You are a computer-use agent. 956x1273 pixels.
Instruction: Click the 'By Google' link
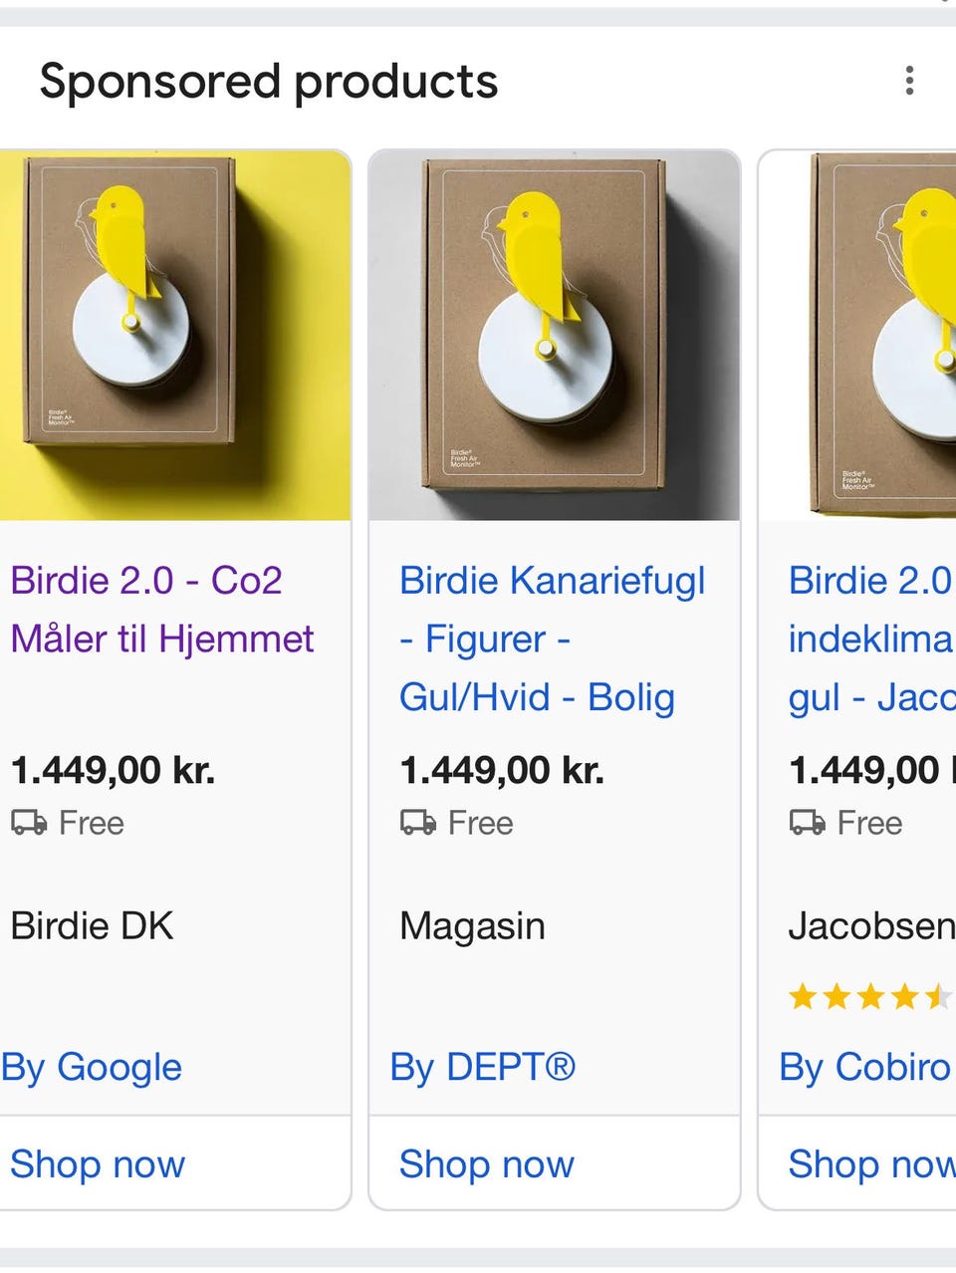click(92, 1067)
